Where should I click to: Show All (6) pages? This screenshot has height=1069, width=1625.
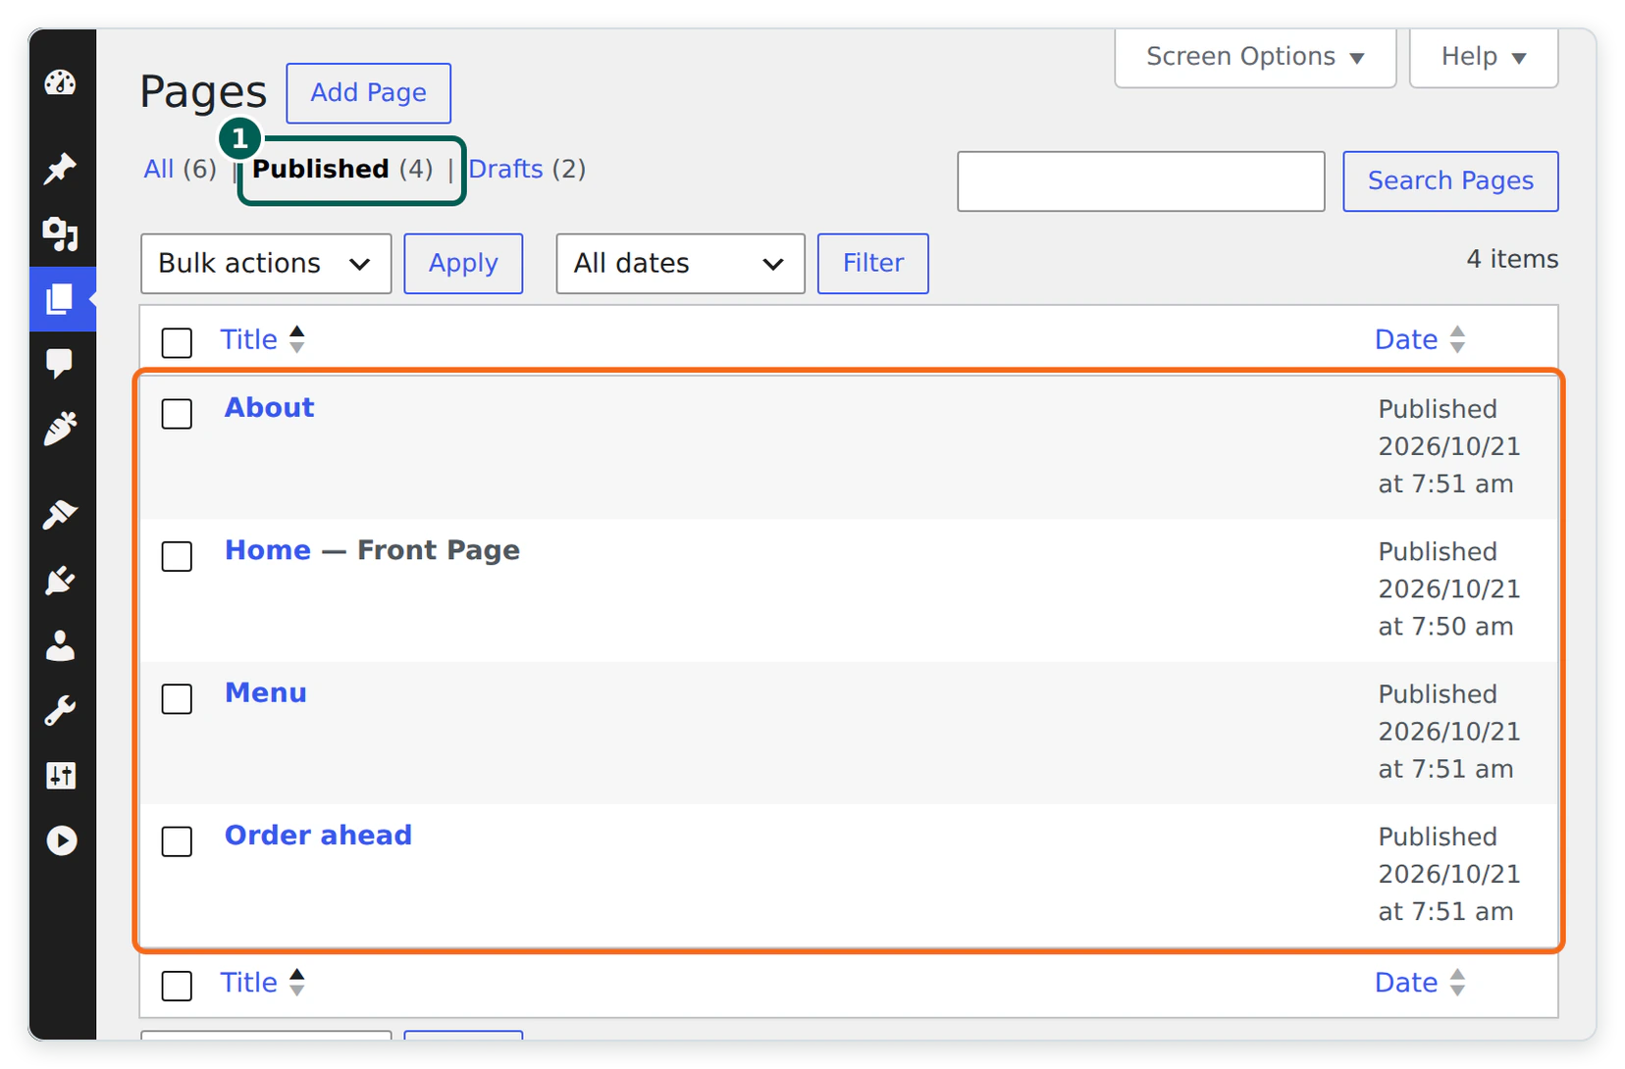(180, 169)
